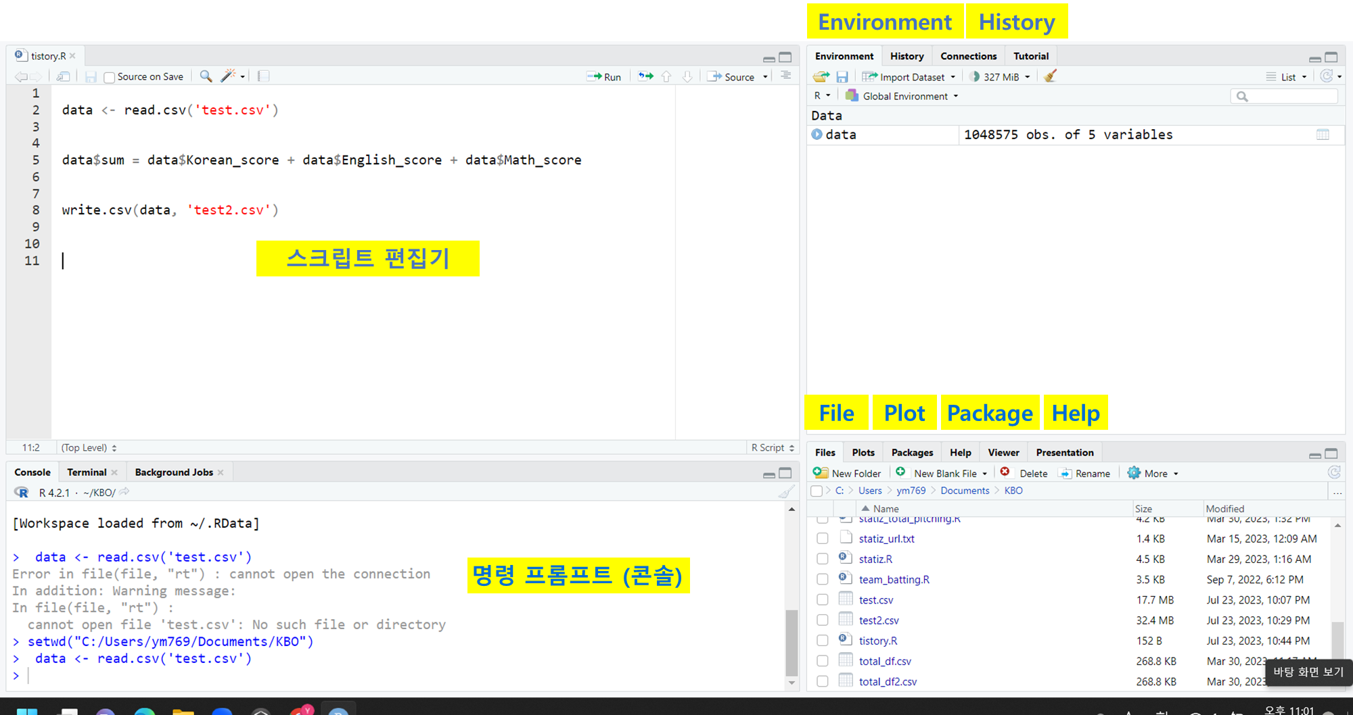Open the Documents breadcrumb link
Viewport: 1353px width, 715px height.
click(965, 491)
